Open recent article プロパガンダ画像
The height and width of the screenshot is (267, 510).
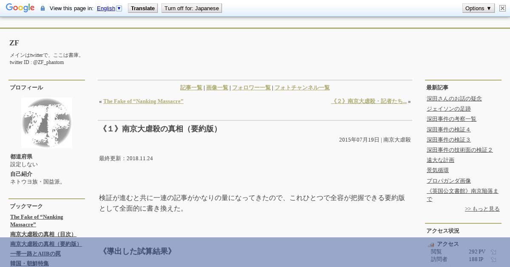[x=449, y=181]
